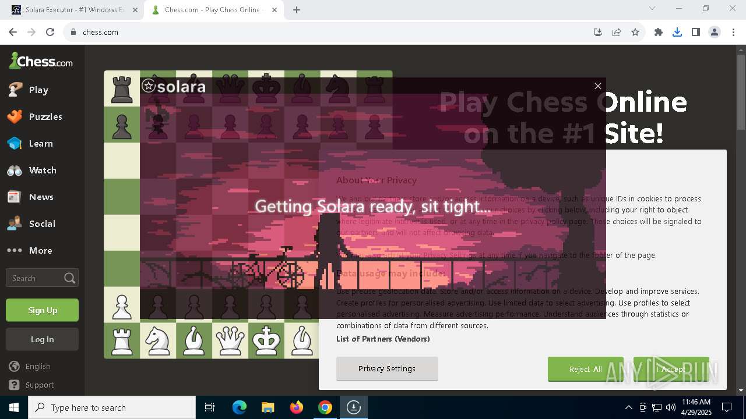This screenshot has width=746, height=419.
Task: Open the network icon in tray
Action: pyautogui.click(x=657, y=407)
